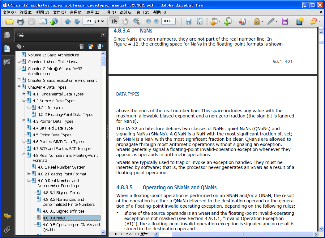Viewport: 325px width, 238px height.
Task: Expand 4.8.2 Floating-Point Format
Action: tap(29, 174)
